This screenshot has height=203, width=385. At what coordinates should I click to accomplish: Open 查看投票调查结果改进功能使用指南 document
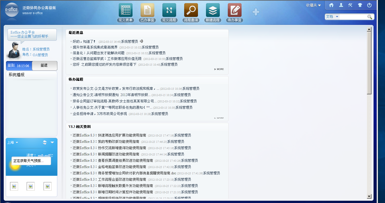113,161
